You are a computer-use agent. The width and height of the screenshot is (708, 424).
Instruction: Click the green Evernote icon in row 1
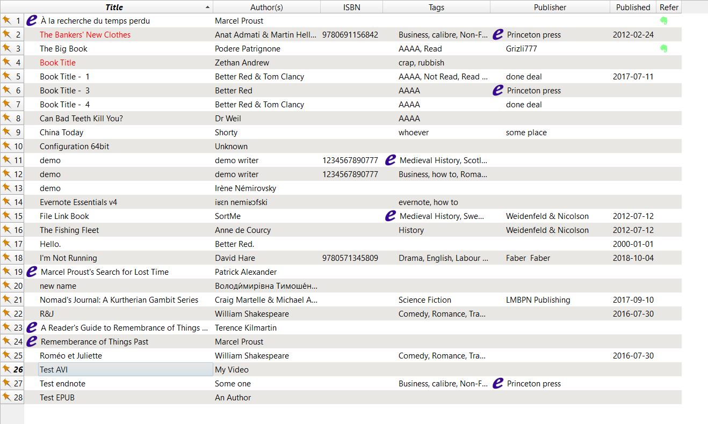[664, 21]
